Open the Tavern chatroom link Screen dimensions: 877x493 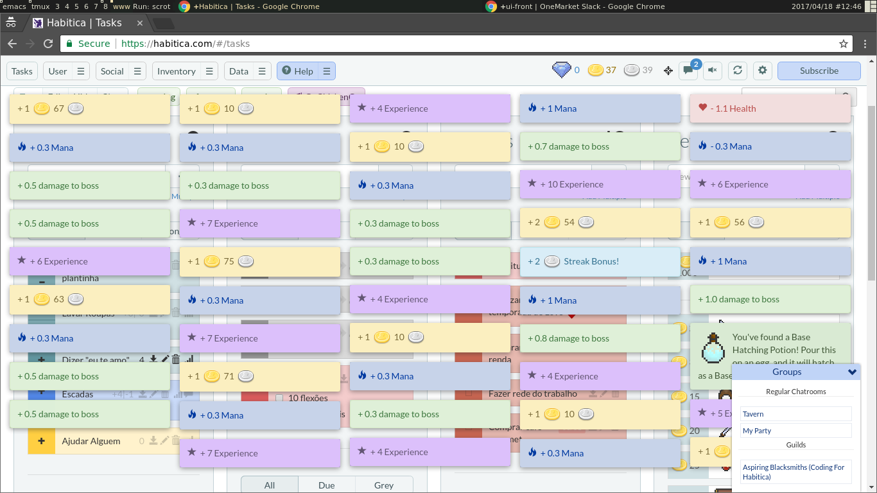[x=795, y=414]
